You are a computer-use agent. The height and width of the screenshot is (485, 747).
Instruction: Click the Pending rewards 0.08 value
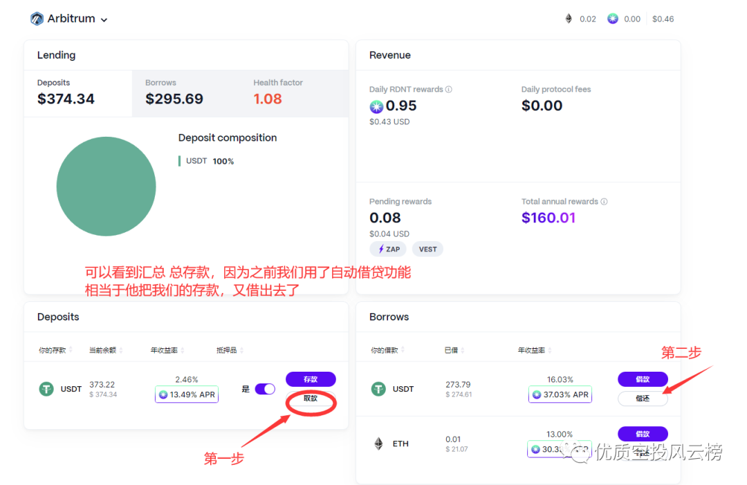(x=385, y=218)
